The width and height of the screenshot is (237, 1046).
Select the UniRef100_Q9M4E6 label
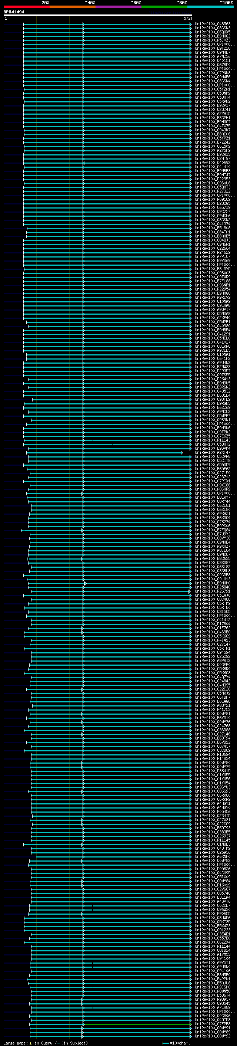(x=213, y=77)
